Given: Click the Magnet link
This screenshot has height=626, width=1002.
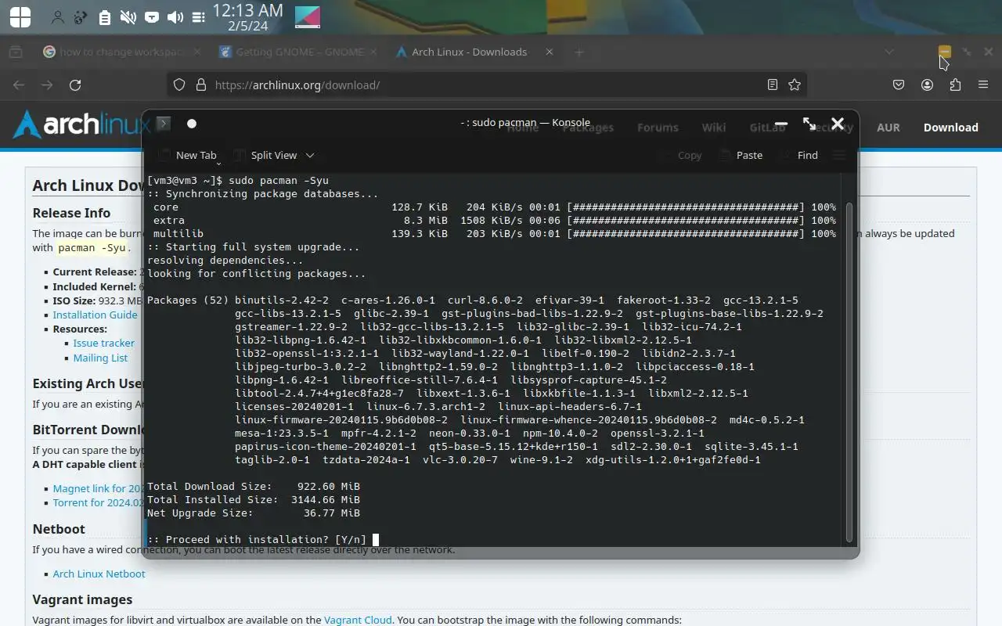Looking at the screenshot, I should pos(99,488).
